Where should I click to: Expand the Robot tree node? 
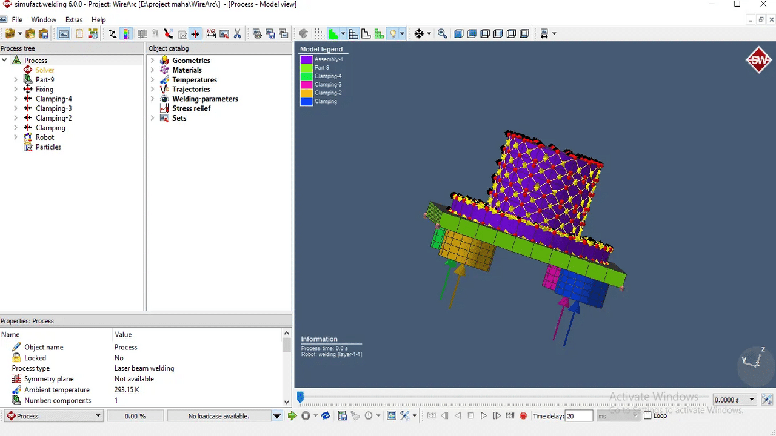coord(16,137)
